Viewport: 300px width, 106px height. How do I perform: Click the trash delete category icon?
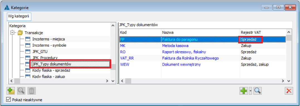pos(31,91)
